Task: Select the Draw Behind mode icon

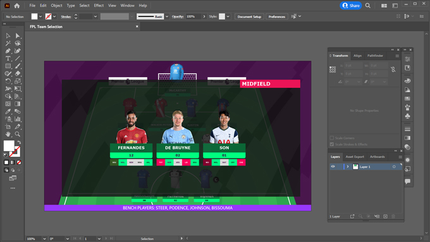Action: 13,170
